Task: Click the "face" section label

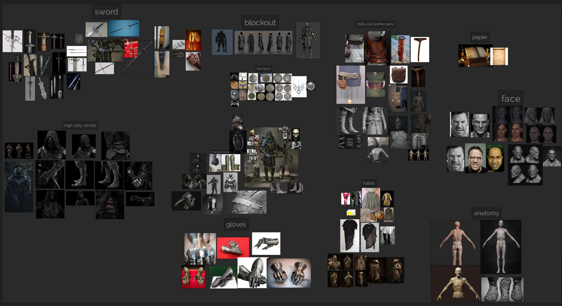Action: pyautogui.click(x=510, y=99)
